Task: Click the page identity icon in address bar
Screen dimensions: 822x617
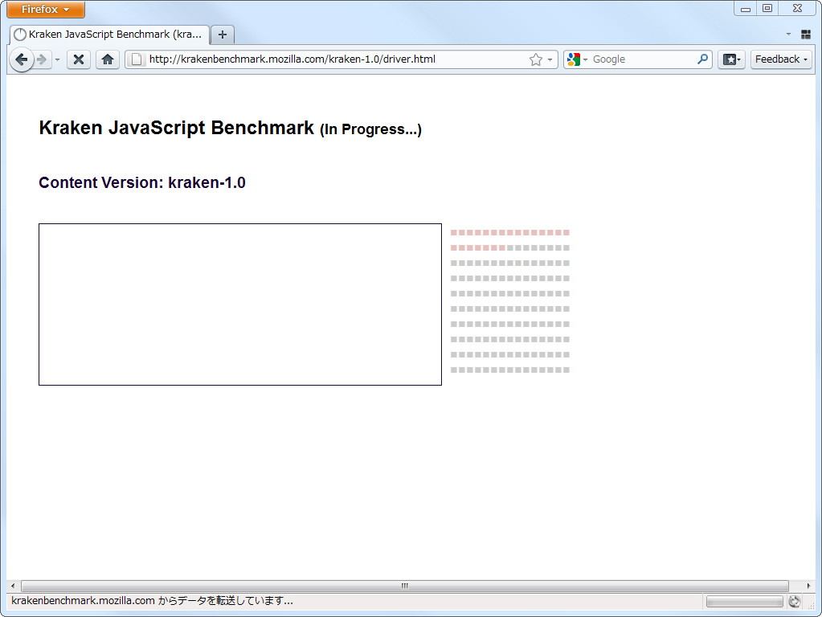Action: click(x=137, y=59)
